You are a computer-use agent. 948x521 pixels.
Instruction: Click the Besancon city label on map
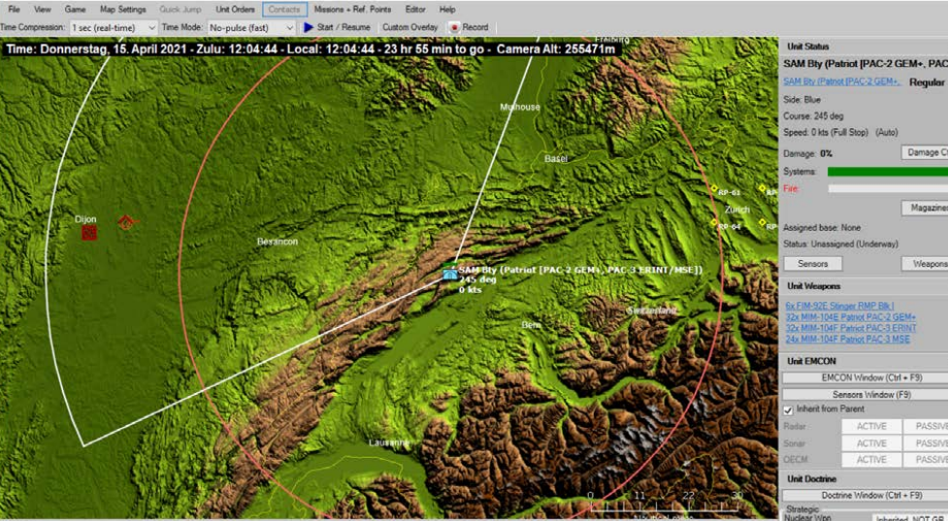click(x=278, y=242)
